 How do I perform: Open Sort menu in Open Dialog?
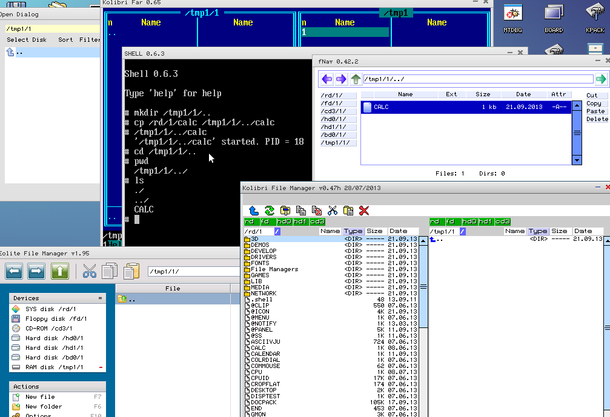tap(65, 40)
